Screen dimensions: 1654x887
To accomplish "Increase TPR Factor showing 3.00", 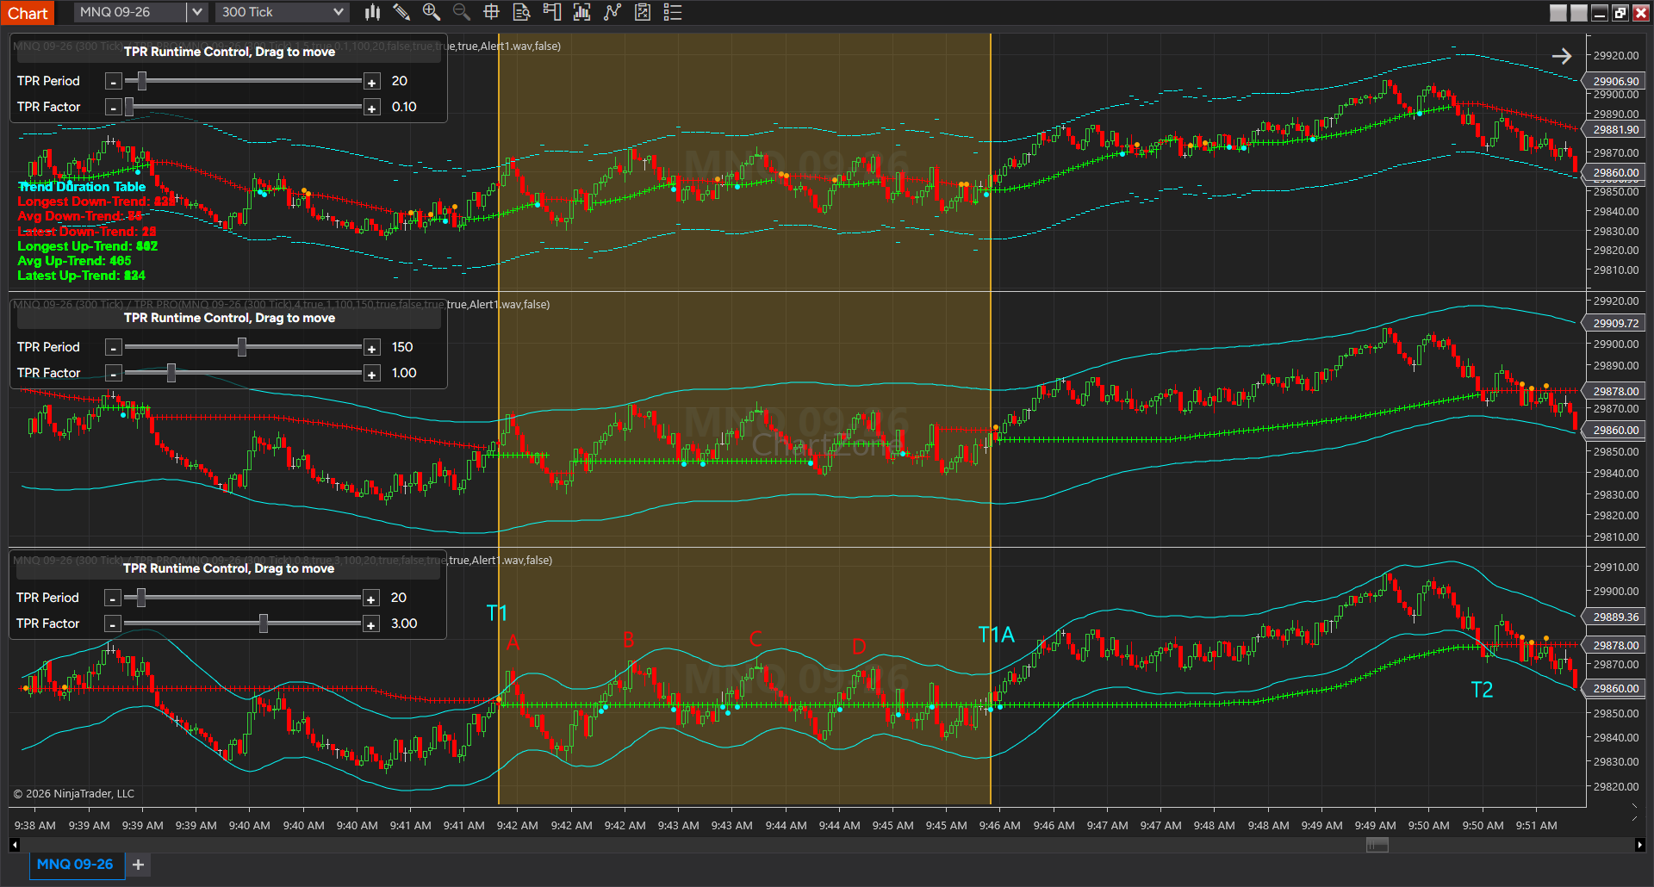I will coord(370,624).
